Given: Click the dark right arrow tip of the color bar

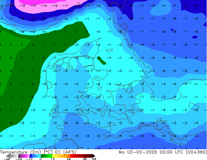Looking at the screenshot, I should (x=94, y=156).
